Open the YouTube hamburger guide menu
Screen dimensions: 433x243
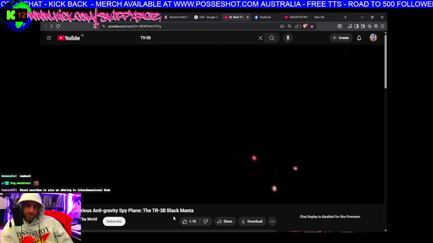(x=49, y=38)
